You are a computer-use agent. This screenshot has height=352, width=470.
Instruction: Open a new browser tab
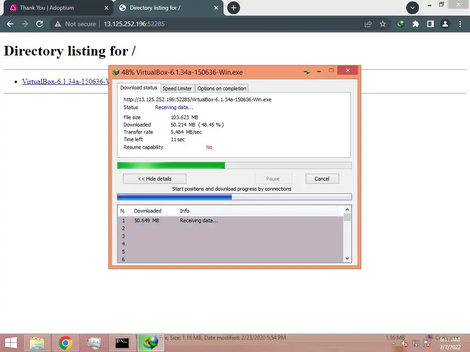point(234,8)
